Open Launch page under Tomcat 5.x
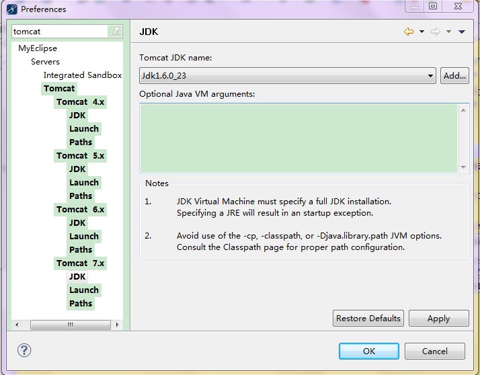480x375 pixels. tap(84, 183)
